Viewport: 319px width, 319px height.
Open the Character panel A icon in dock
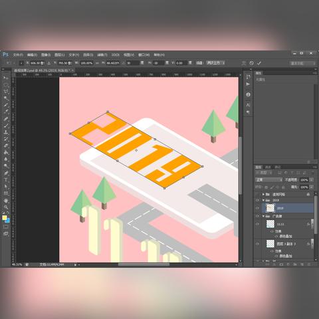[x=248, y=105]
